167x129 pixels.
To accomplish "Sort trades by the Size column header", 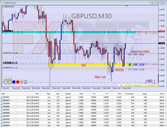I will click(58, 94).
